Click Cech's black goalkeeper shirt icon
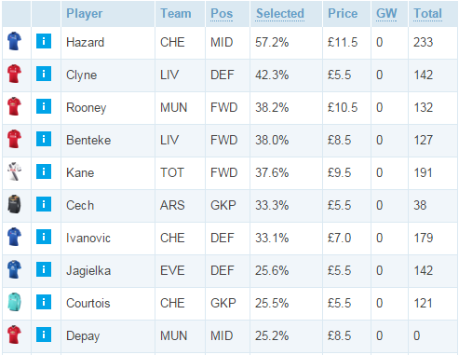The width and height of the screenshot is (459, 355). 14,204
